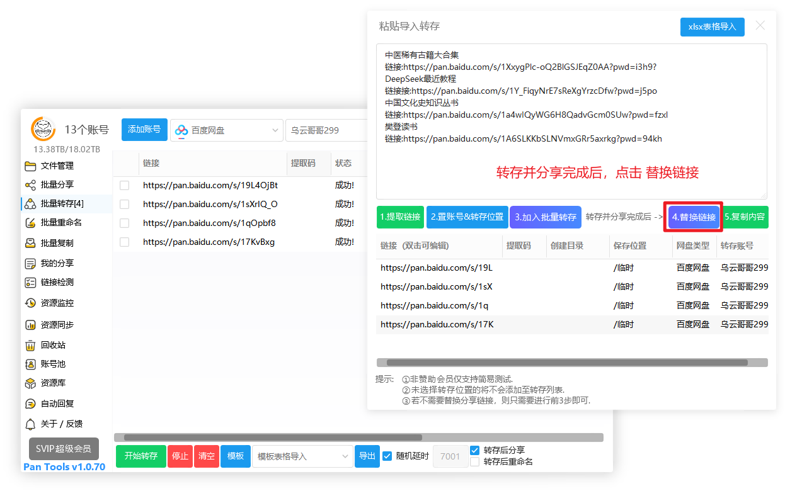Click the blue 模板 button
This screenshot has width=802, height=491.
(x=236, y=456)
